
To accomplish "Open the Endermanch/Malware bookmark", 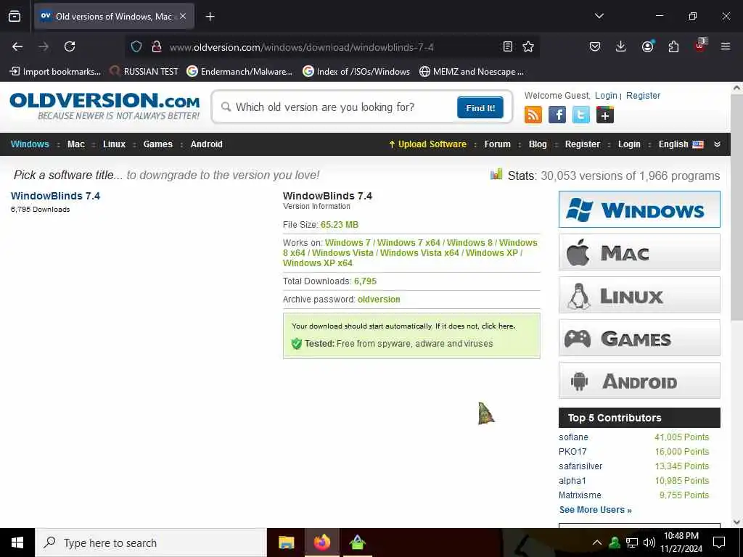I will click(x=239, y=72).
